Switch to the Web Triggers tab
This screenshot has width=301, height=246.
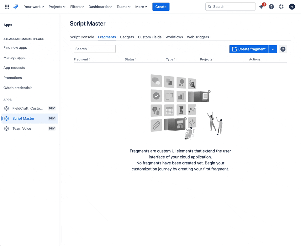(198, 37)
